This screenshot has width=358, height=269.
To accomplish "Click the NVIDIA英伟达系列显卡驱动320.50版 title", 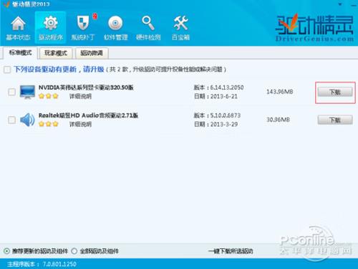I will pos(86,88).
